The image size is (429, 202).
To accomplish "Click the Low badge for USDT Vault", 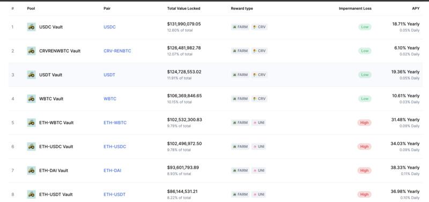I will click(x=365, y=75).
